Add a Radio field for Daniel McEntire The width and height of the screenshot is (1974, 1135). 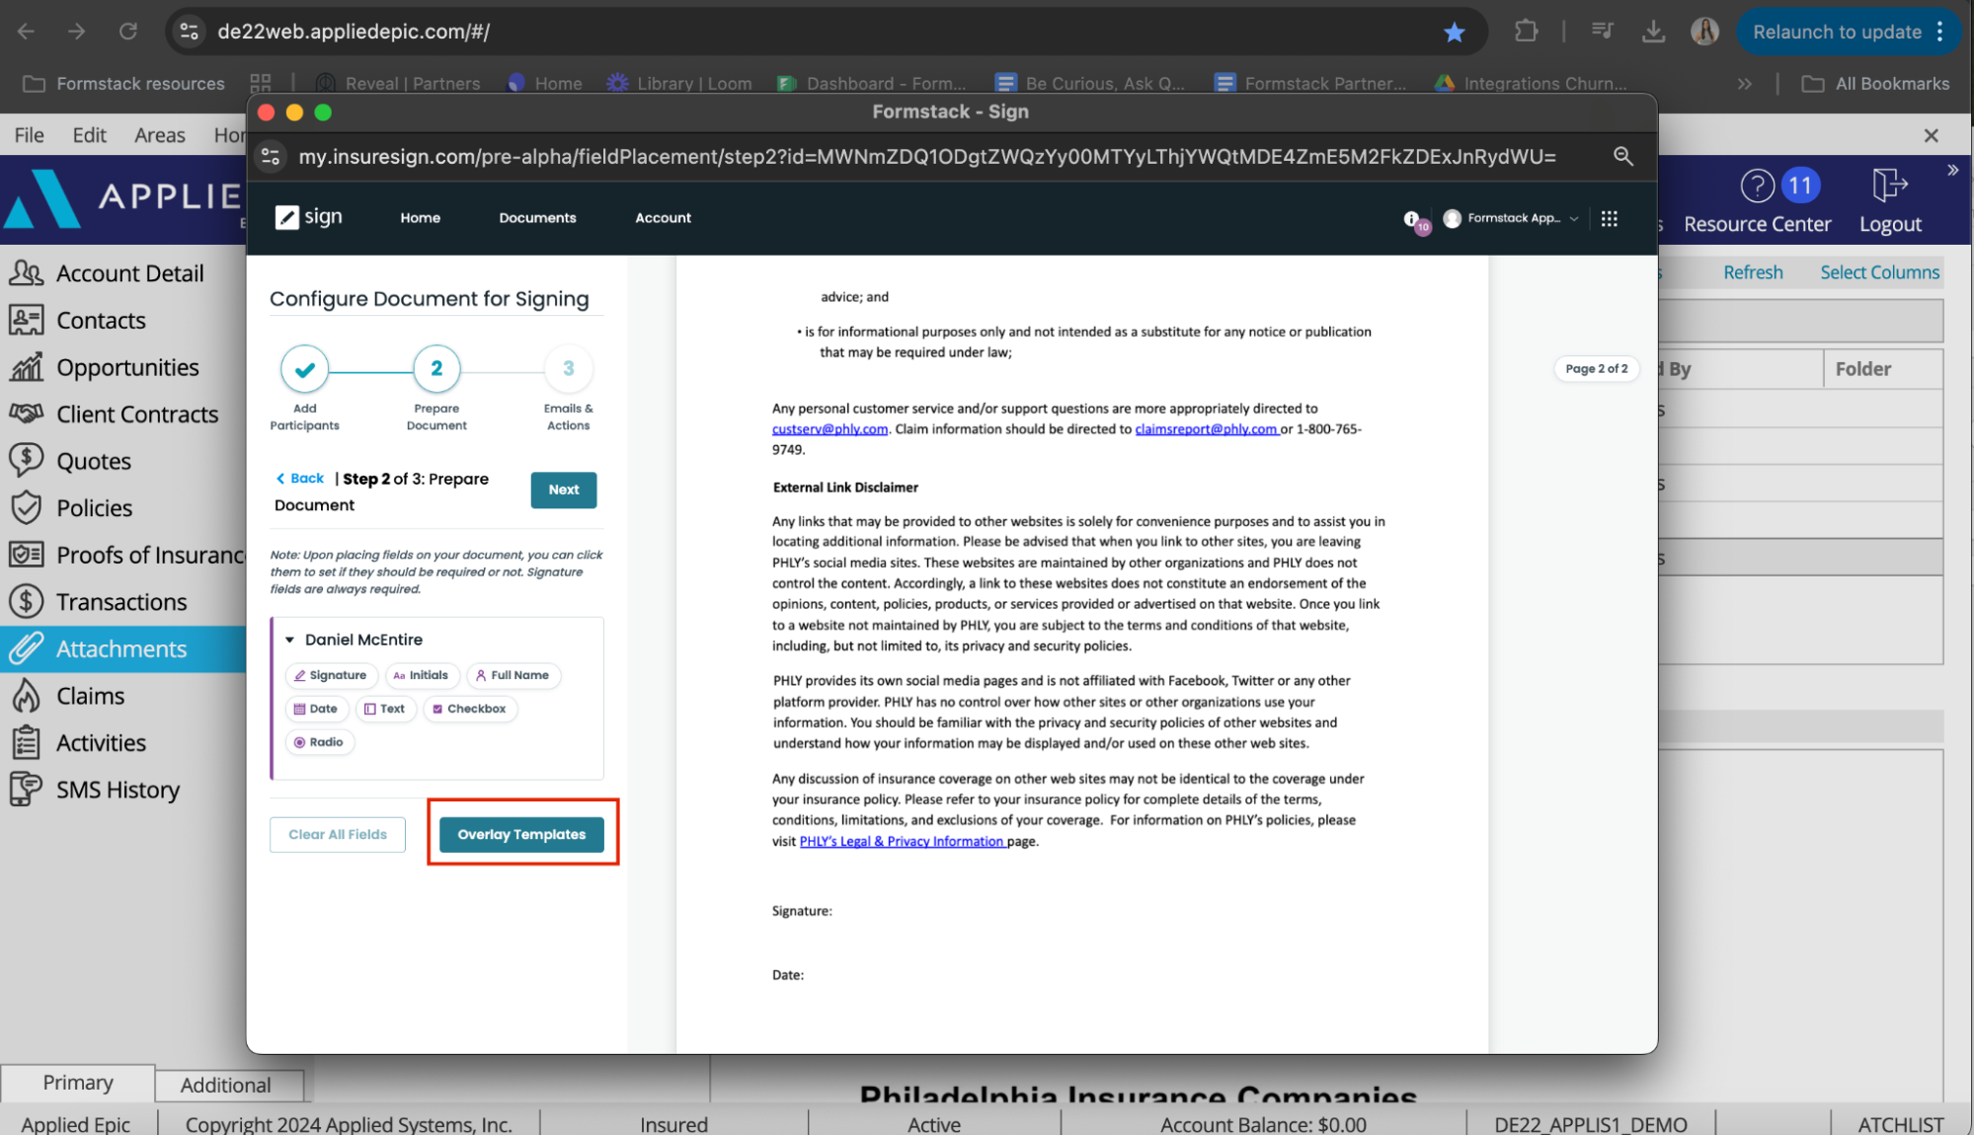coord(319,742)
